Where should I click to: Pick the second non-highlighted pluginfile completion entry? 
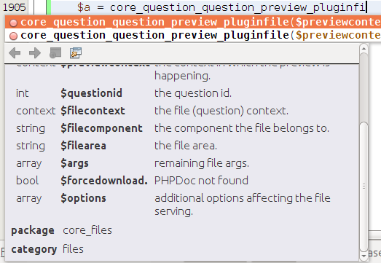193,36
